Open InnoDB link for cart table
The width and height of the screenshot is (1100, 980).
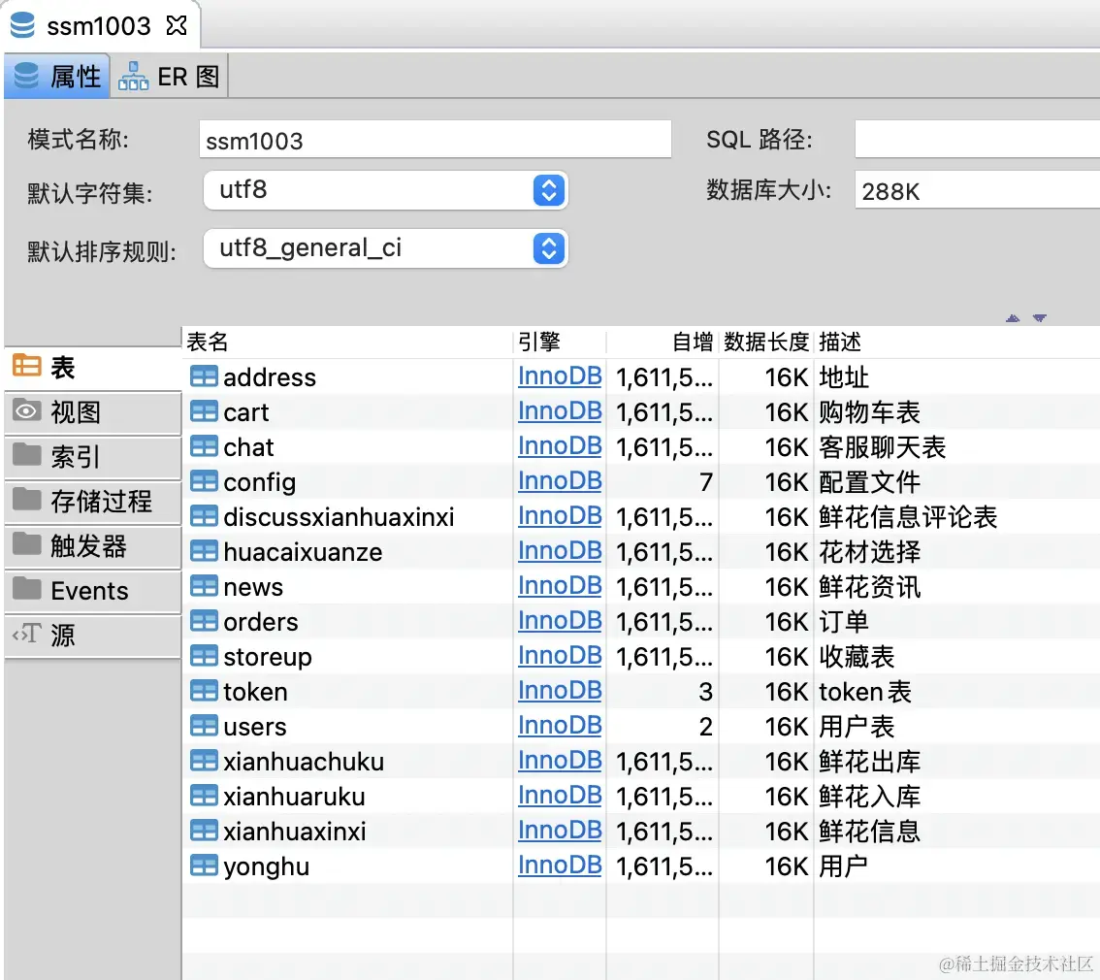click(x=560, y=411)
